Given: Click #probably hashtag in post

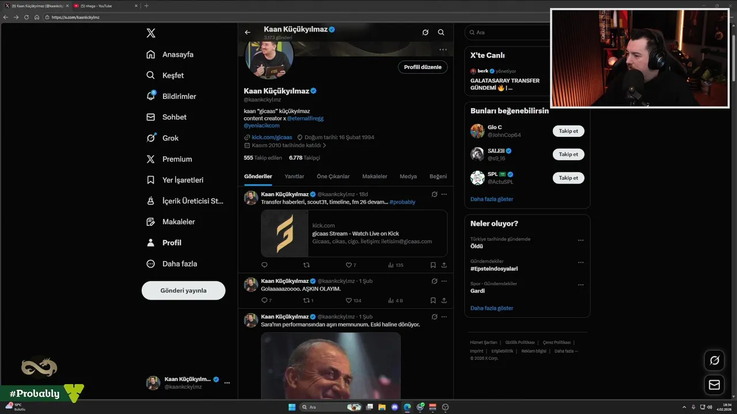Looking at the screenshot, I should point(402,202).
